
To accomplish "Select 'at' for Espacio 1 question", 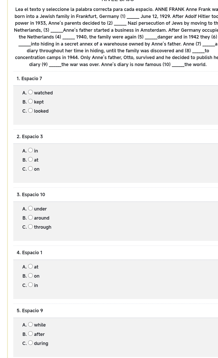I will click(x=31, y=266).
